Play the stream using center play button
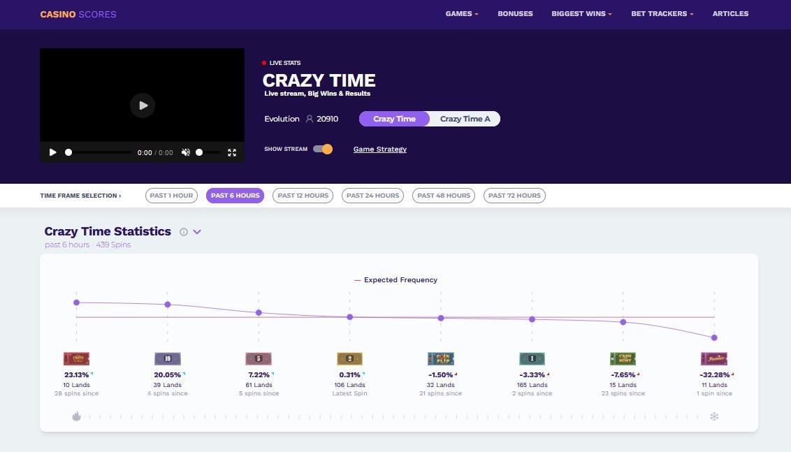The width and height of the screenshot is (791, 452). (x=143, y=105)
